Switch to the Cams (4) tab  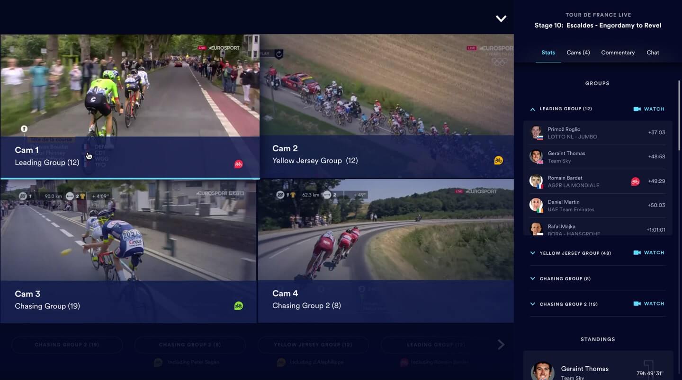click(x=578, y=52)
